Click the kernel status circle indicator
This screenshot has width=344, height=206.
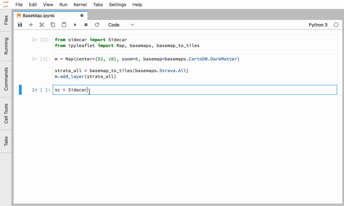[x=336, y=25]
